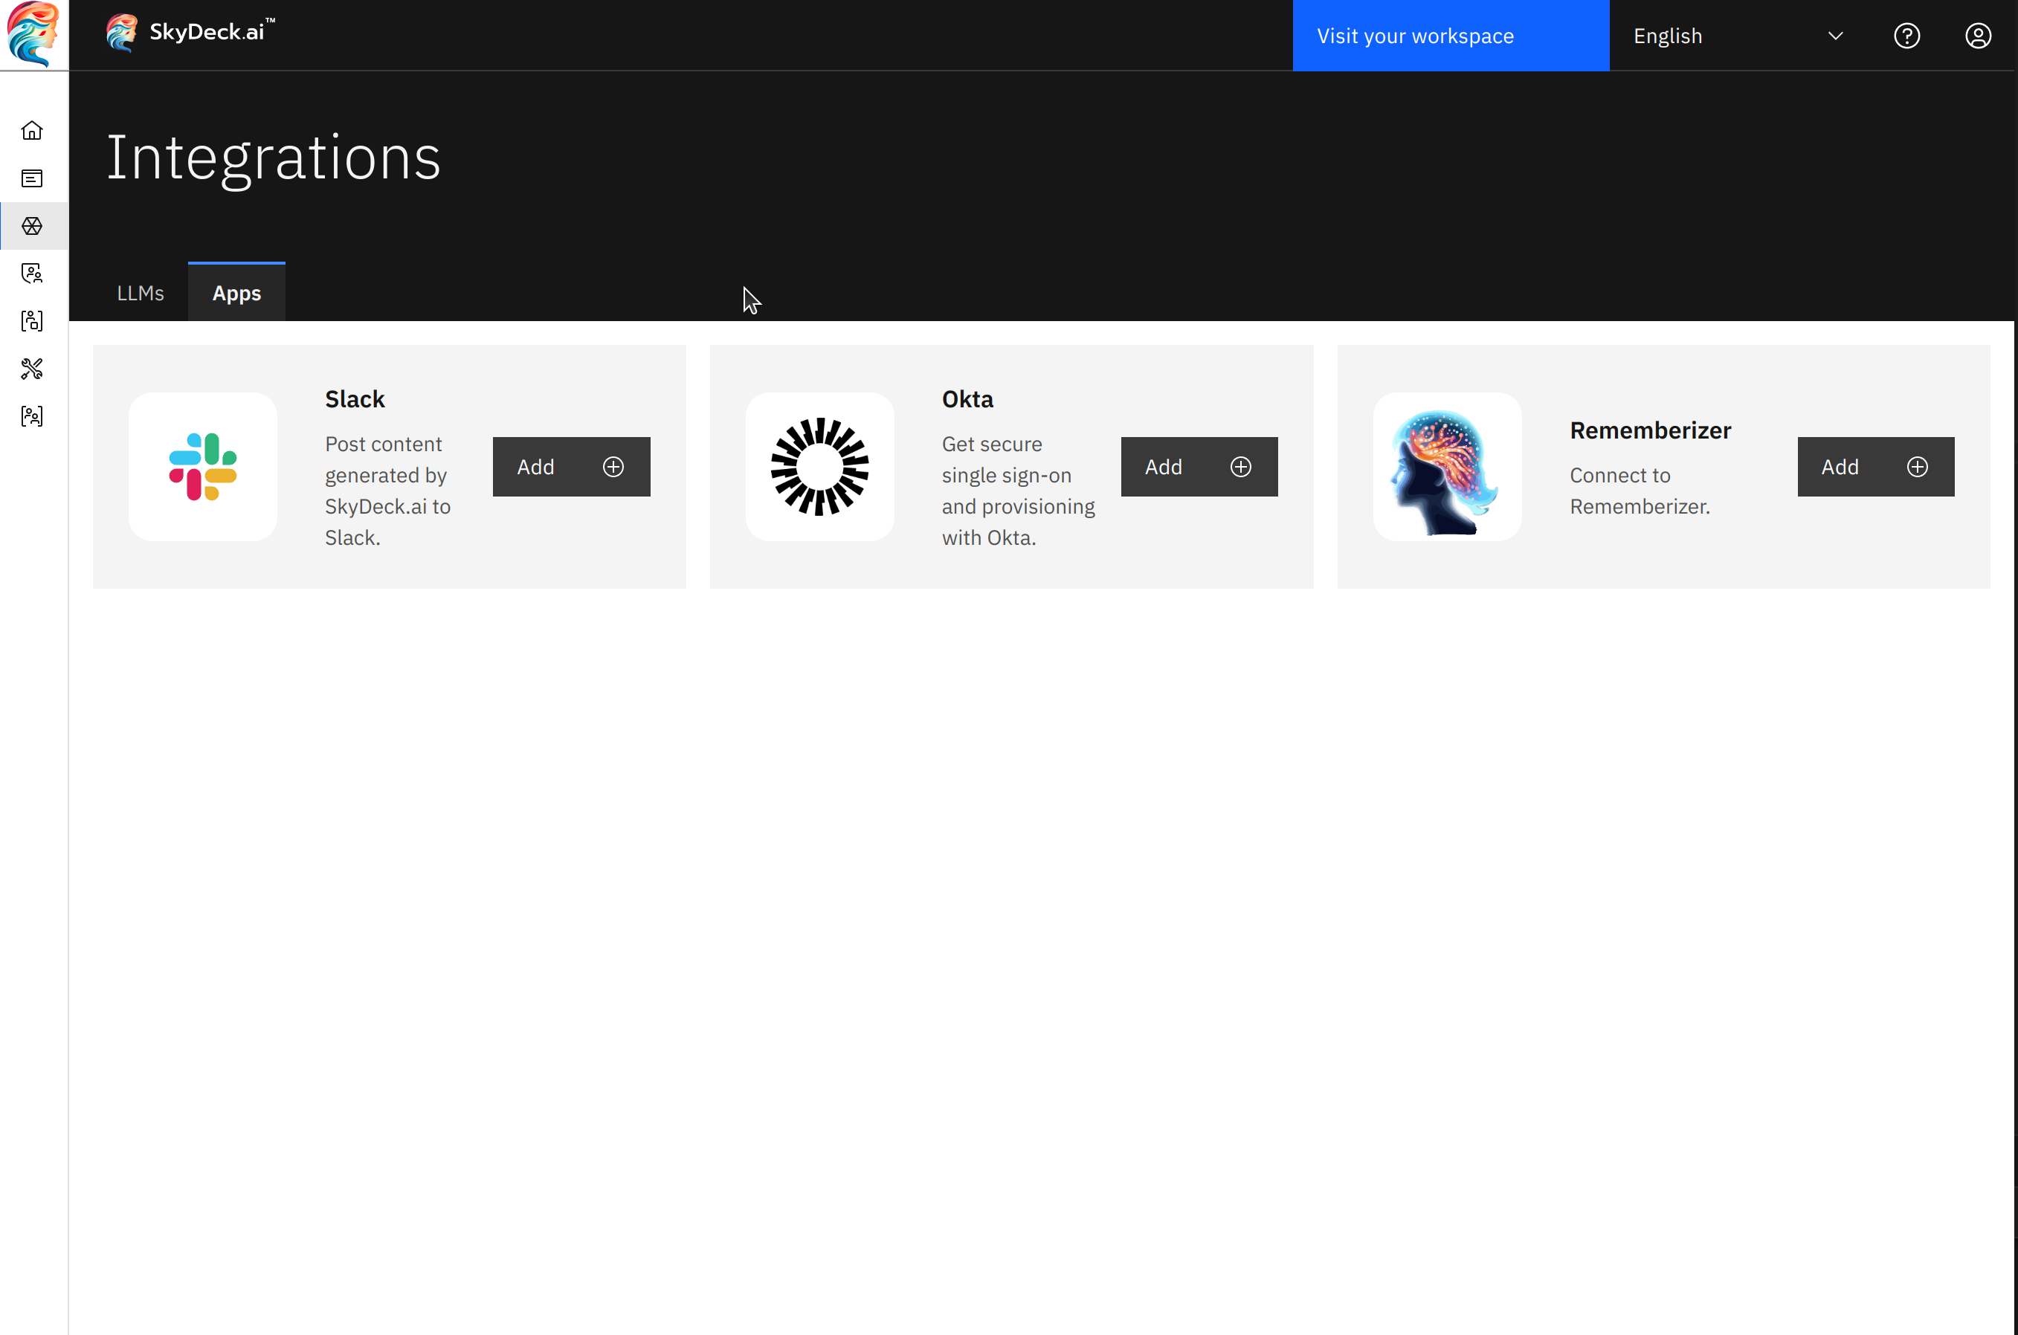2018x1335 pixels.
Task: Select the member management icon in the sidebar
Action: pos(31,320)
